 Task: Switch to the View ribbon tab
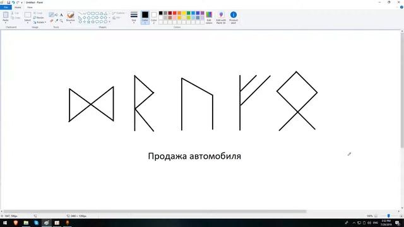point(30,7)
